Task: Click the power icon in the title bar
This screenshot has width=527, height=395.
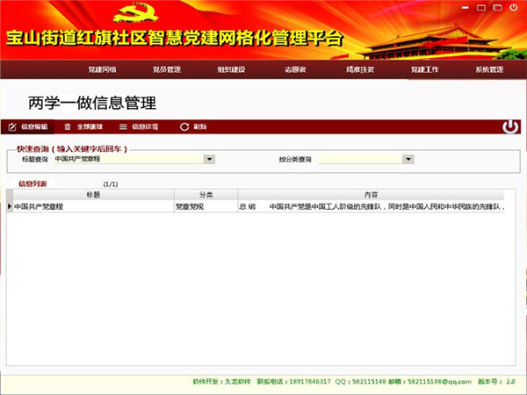Action: 514,7
